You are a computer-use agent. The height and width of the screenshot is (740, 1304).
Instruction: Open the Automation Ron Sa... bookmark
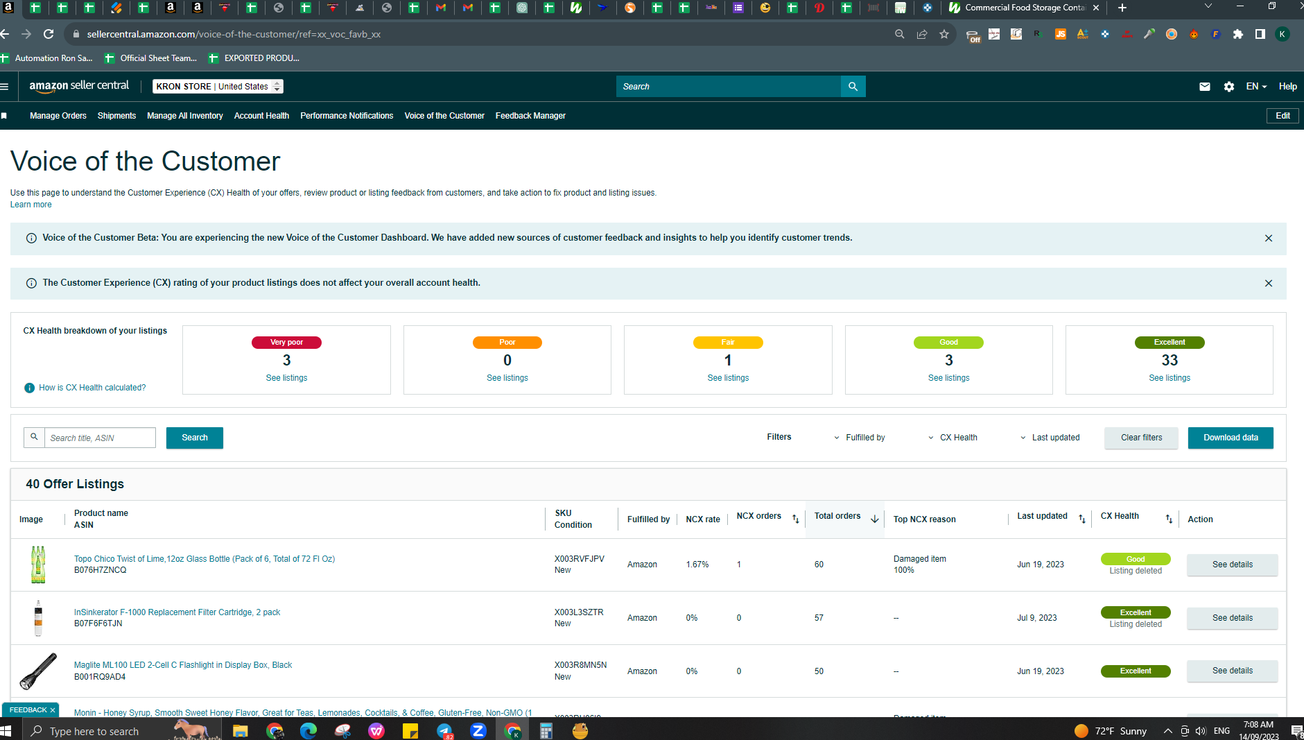click(46, 58)
